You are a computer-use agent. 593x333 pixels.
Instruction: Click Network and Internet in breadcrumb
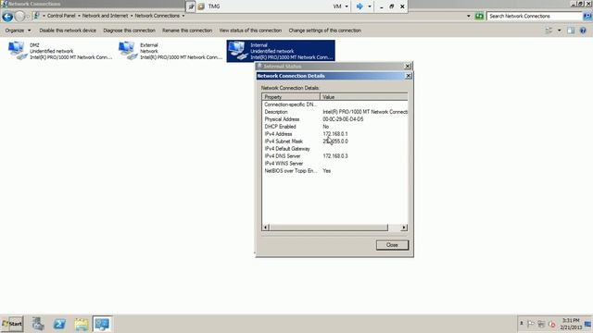click(105, 16)
